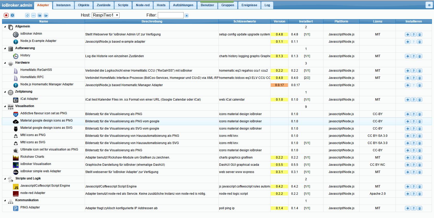434x218 pixels.
Task: Click the closed folder collapse-all icon
Action: coord(40,15)
